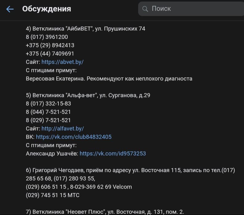
Task: Open Александр Ушачёв's vk.com/id9573253 link
Action: point(113,153)
